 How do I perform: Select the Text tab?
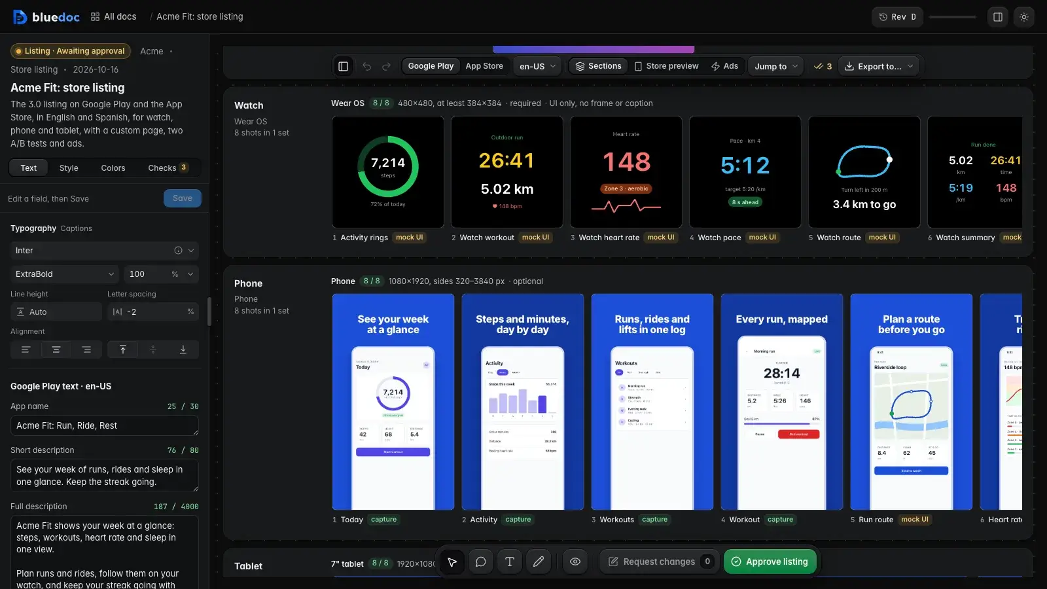[29, 168]
